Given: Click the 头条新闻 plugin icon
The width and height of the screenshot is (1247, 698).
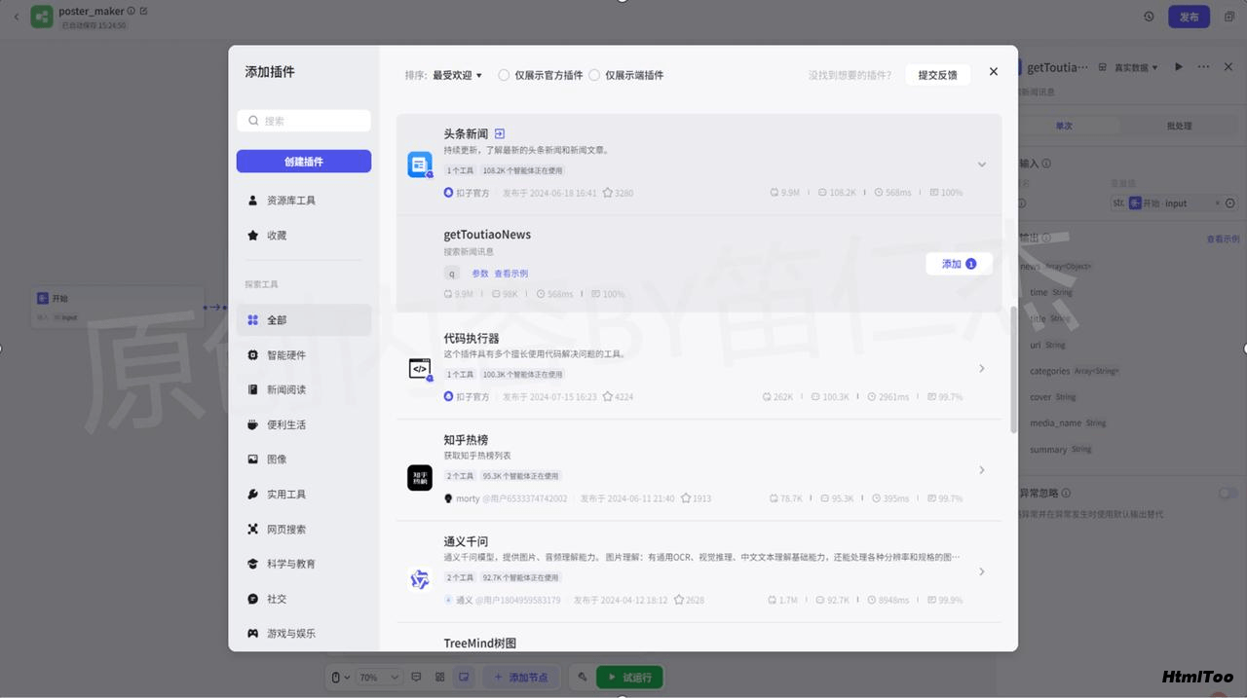Looking at the screenshot, I should pyautogui.click(x=420, y=165).
